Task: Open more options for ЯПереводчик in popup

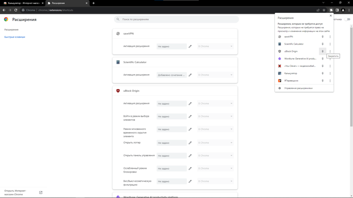Action: (x=330, y=81)
